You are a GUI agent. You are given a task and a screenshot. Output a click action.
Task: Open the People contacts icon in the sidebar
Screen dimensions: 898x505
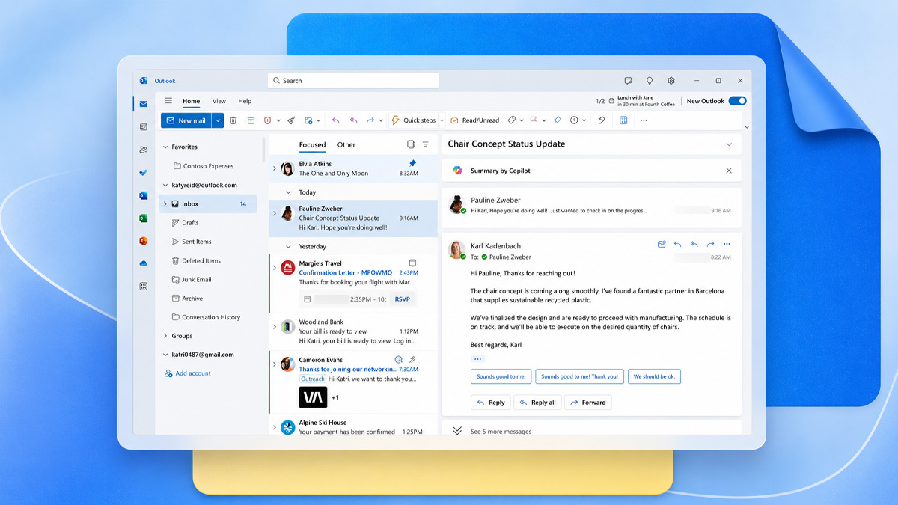click(x=143, y=150)
